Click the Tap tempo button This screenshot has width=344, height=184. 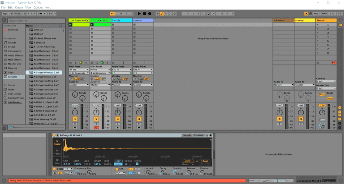(x=4, y=13)
